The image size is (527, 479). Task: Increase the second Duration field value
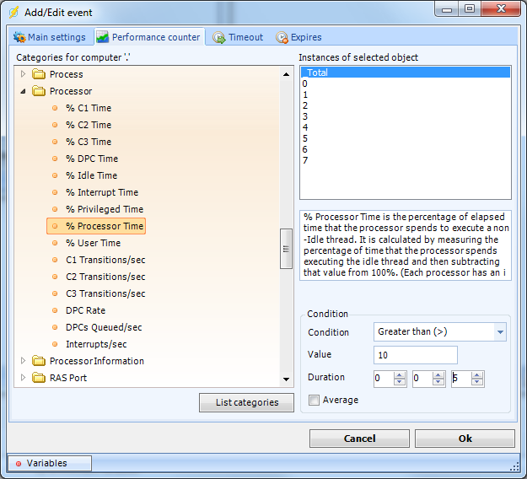(438, 375)
